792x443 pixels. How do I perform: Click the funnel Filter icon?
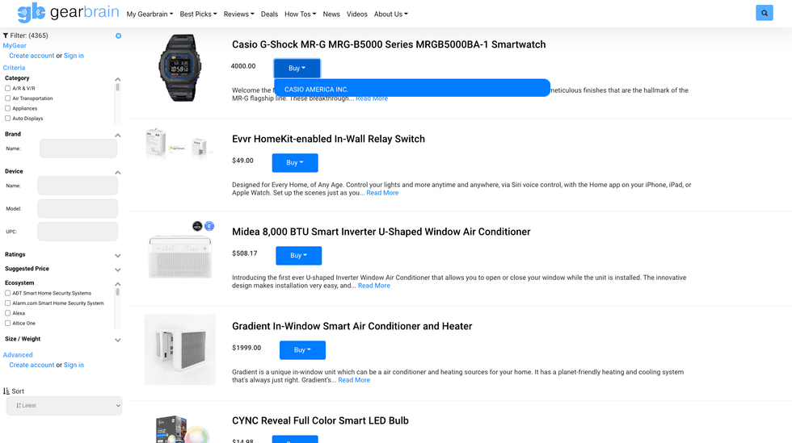tap(6, 36)
